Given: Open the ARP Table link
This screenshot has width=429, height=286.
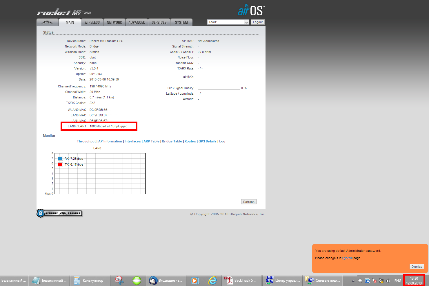Looking at the screenshot, I should point(151,141).
